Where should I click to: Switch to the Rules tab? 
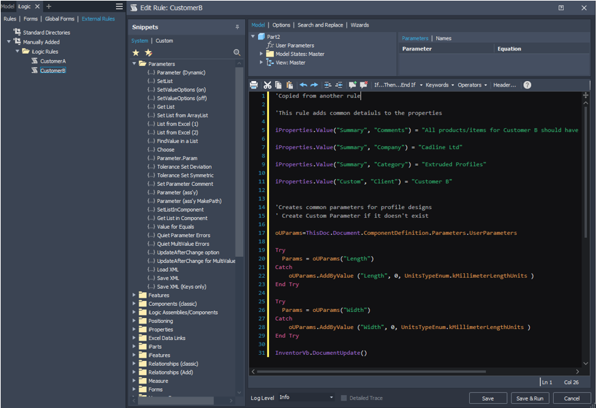(10, 18)
